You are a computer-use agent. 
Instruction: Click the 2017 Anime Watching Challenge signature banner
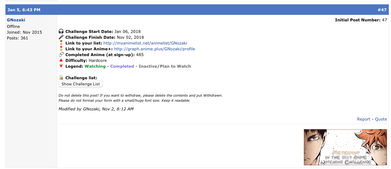pyautogui.click(x=345, y=147)
